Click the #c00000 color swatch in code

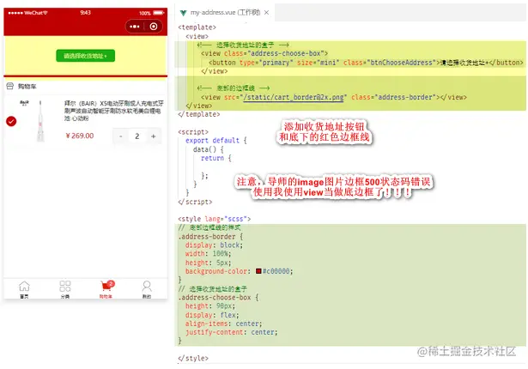pos(258,271)
